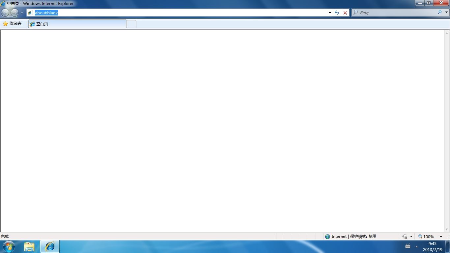This screenshot has width=450, height=253.
Task: Open the security status dropdown arrow in the status bar
Action: tap(411, 237)
